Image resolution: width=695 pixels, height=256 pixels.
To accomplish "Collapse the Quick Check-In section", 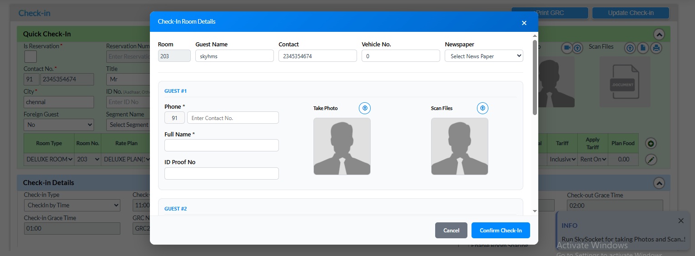I will 659,35.
